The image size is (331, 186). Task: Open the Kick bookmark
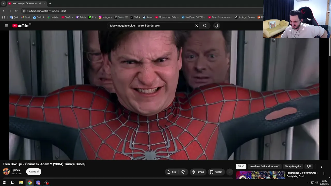(x=92, y=17)
